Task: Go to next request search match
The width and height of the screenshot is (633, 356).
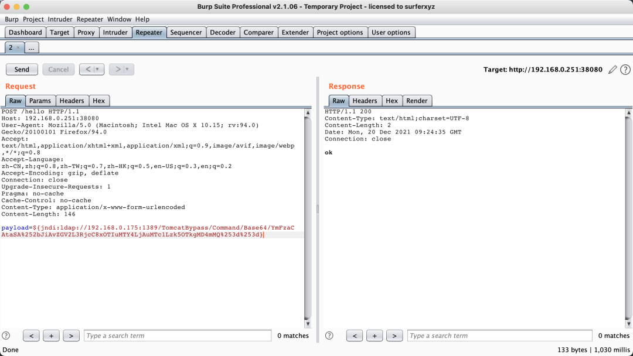Action: [x=71, y=336]
